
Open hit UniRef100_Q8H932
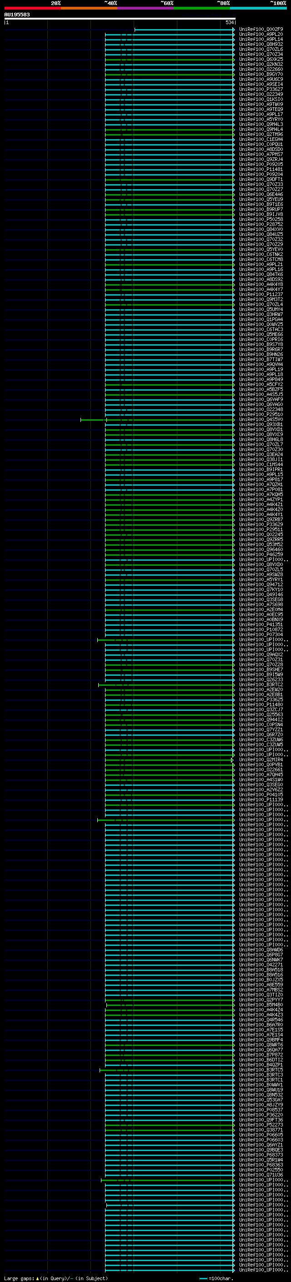[x=261, y=44]
